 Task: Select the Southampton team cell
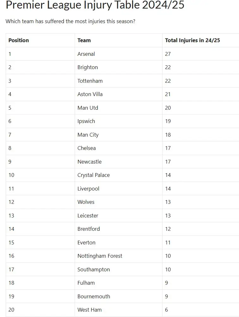coord(94,269)
